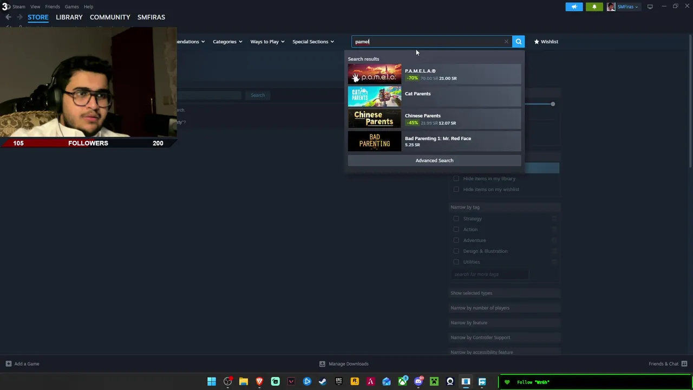Open the Ways to Play dropdown
The height and width of the screenshot is (390, 693).
coord(267,42)
